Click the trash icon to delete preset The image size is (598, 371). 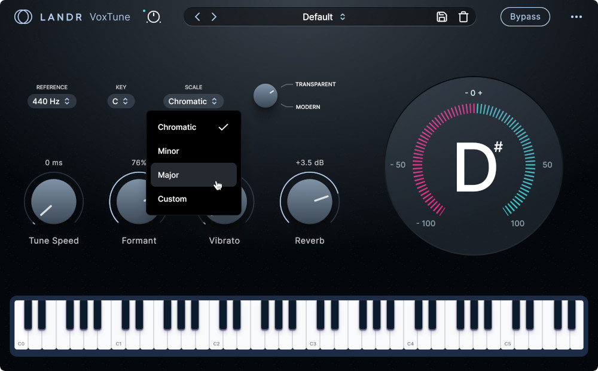coord(463,17)
